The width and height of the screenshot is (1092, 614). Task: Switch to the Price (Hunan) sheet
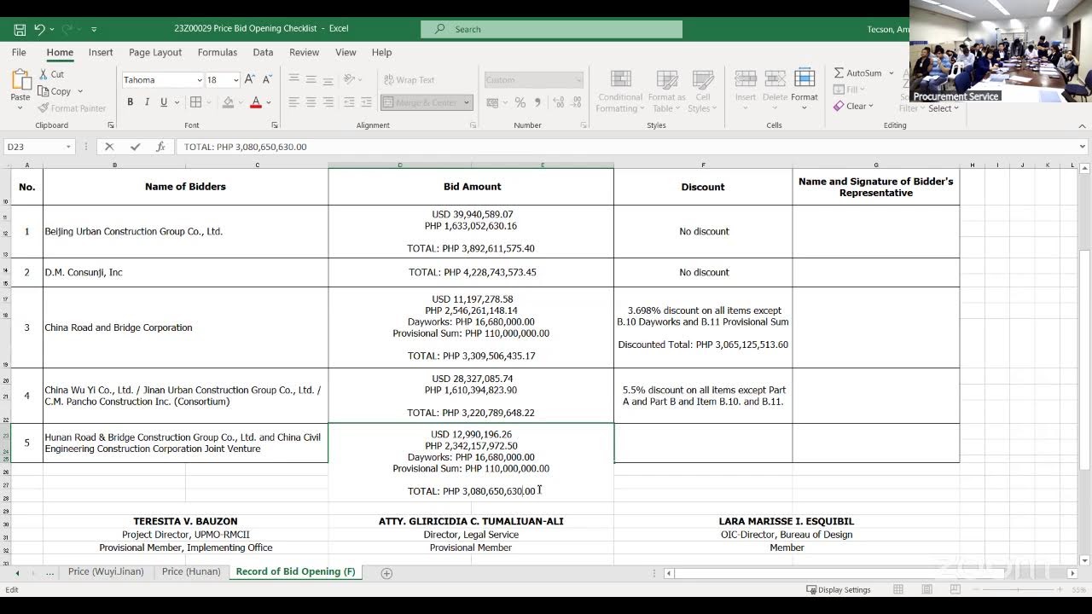pyautogui.click(x=191, y=571)
